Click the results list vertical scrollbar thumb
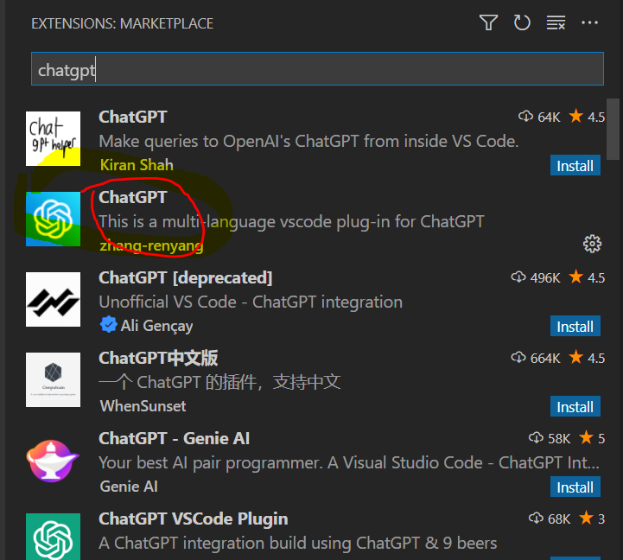Image resolution: width=623 pixels, height=560 pixels. [613, 129]
